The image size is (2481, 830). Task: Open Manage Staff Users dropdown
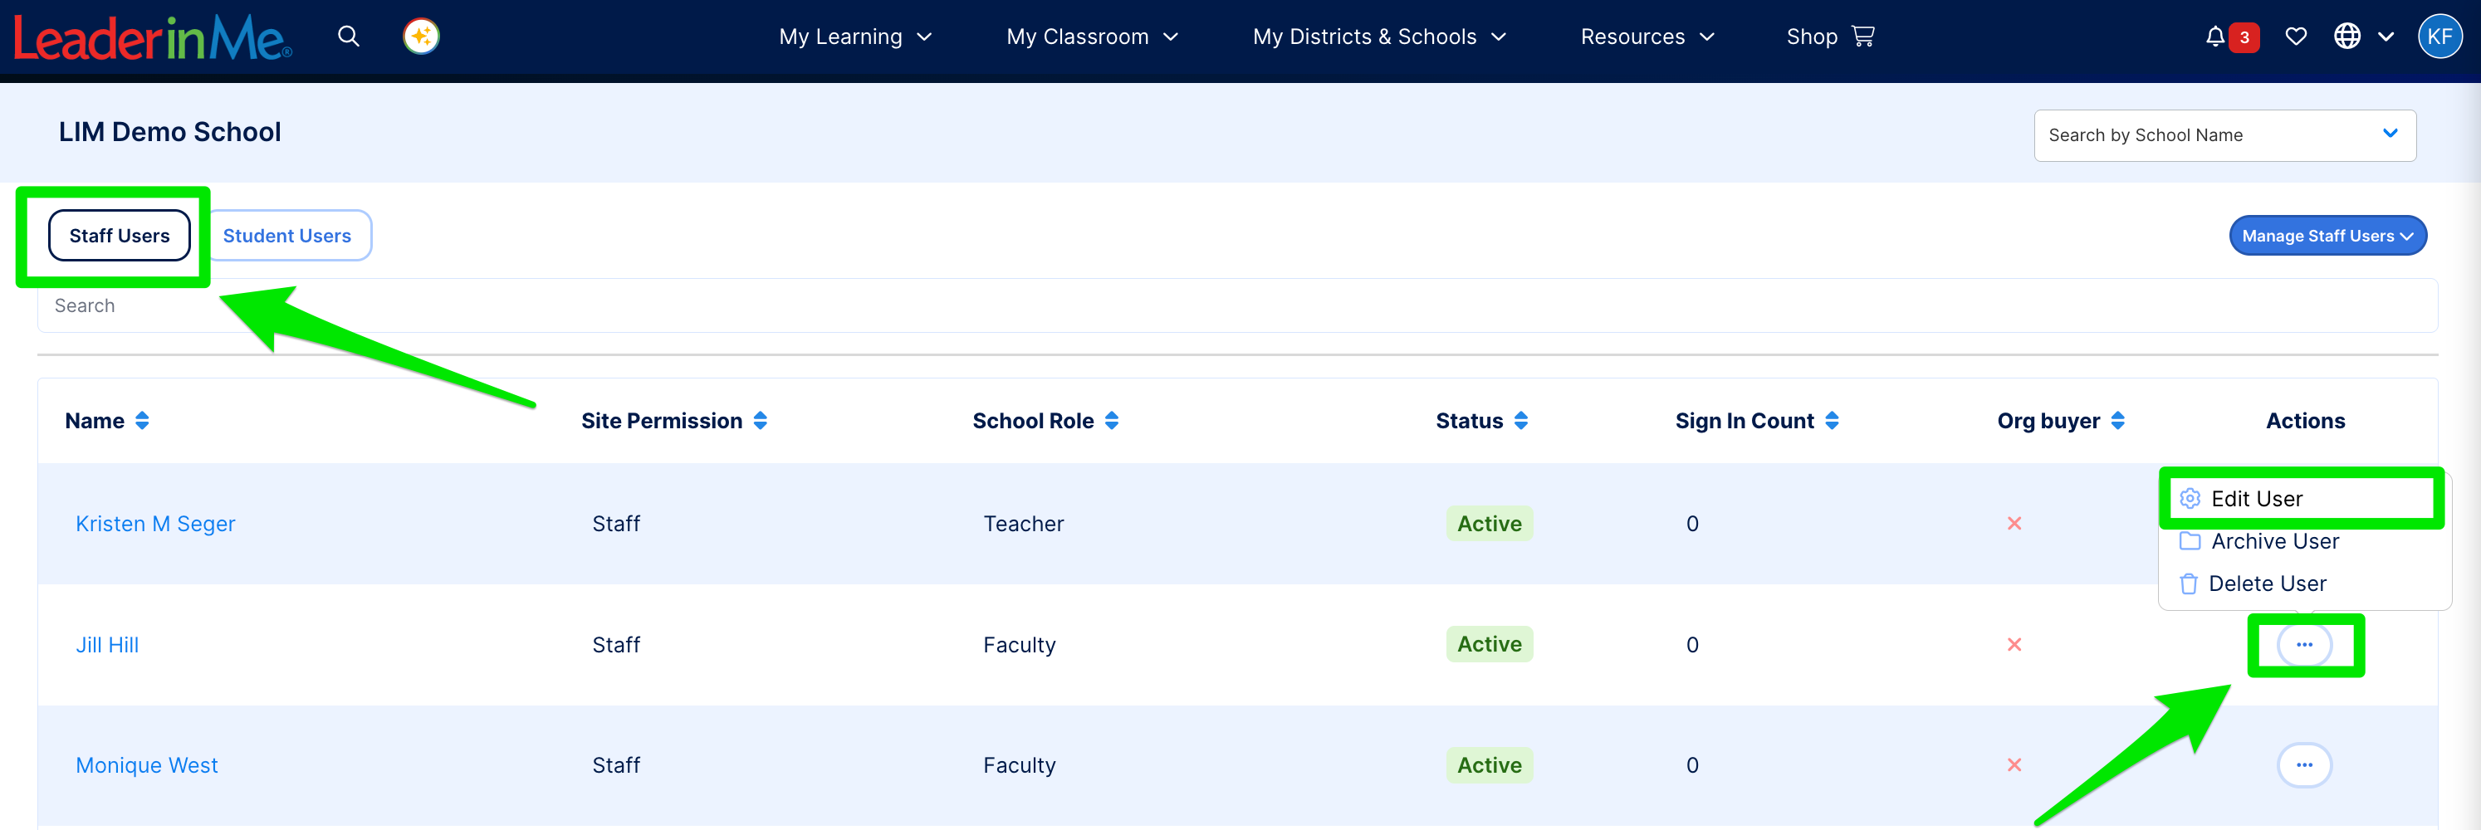pyautogui.click(x=2327, y=236)
